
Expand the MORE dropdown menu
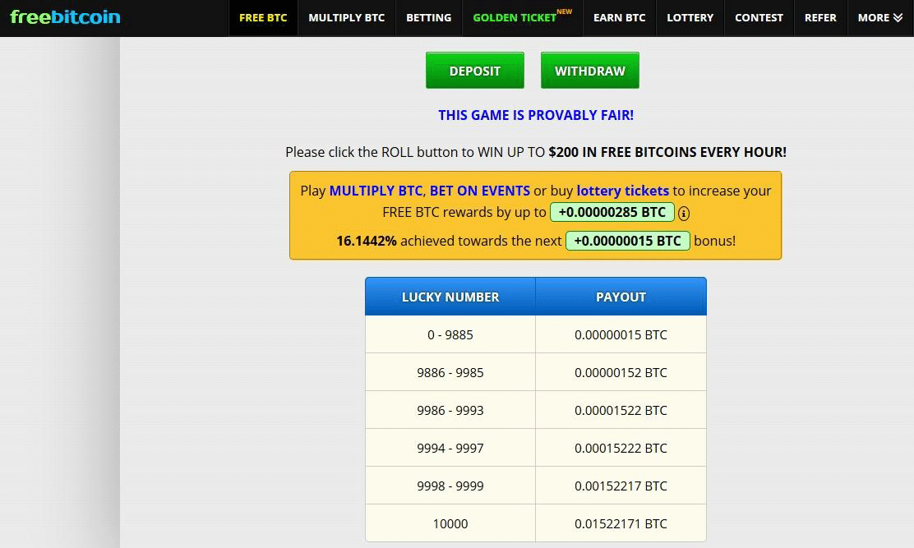[880, 18]
